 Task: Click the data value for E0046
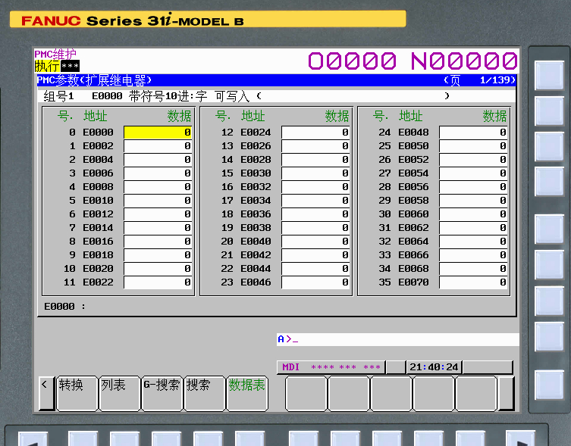315,282
